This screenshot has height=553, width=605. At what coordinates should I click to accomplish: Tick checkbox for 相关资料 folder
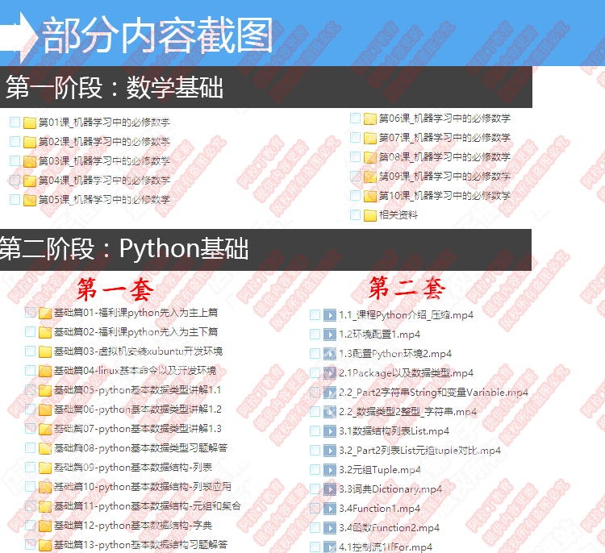coord(355,214)
